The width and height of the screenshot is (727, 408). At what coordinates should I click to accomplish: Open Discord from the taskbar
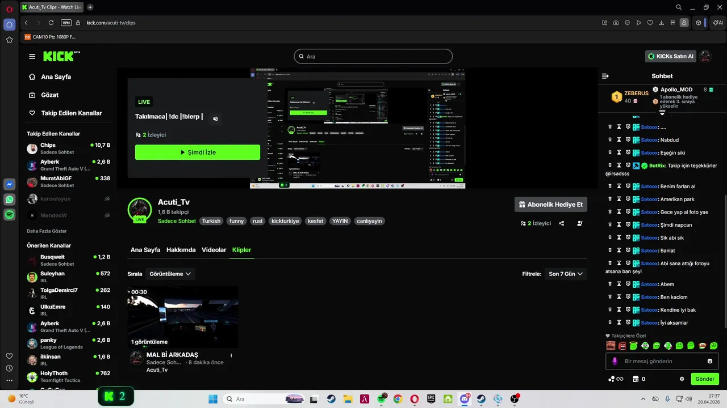coord(465,399)
